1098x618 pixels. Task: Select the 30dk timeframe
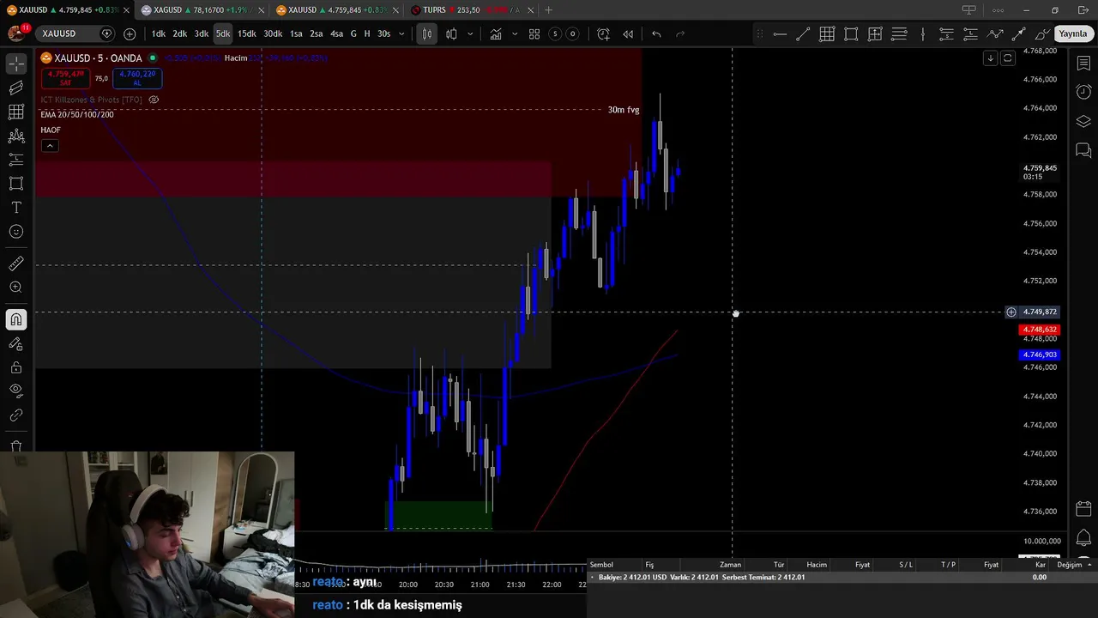[273, 33]
